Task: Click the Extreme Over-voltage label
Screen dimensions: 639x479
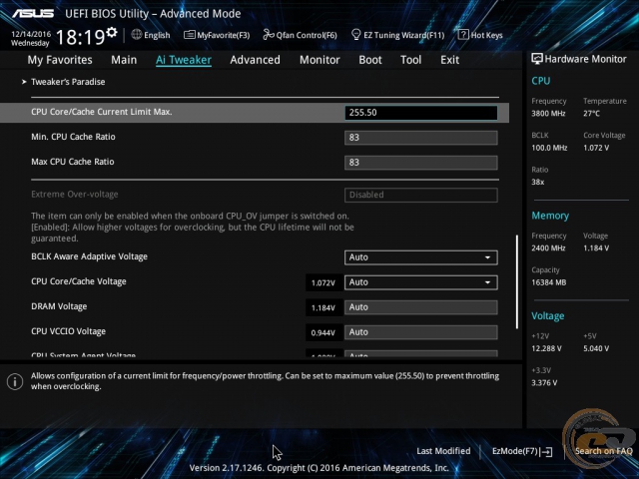Action: pos(75,195)
